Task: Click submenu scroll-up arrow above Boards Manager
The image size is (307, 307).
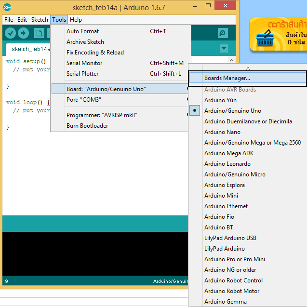Action: click(248, 68)
